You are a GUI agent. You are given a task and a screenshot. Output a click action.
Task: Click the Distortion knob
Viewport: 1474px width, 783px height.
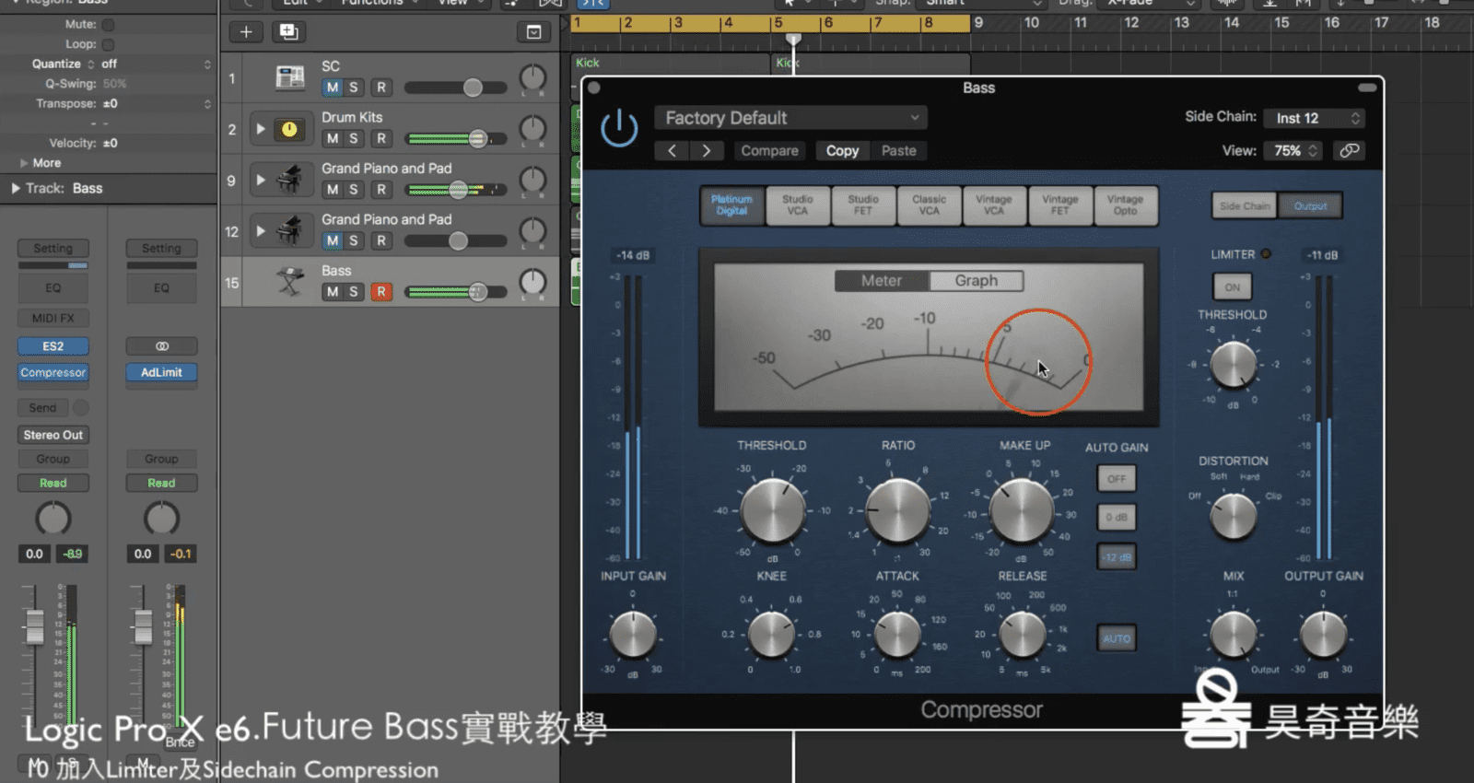[1233, 516]
